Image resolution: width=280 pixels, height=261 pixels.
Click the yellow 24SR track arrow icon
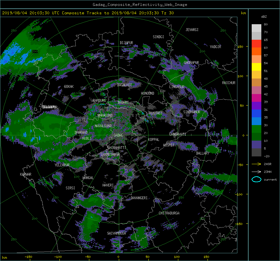click(x=256, y=164)
